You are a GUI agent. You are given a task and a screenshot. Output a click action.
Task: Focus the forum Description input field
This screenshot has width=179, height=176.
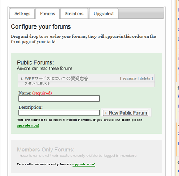click(x=59, y=113)
